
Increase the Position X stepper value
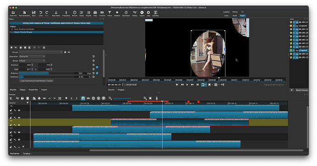click(33, 64)
